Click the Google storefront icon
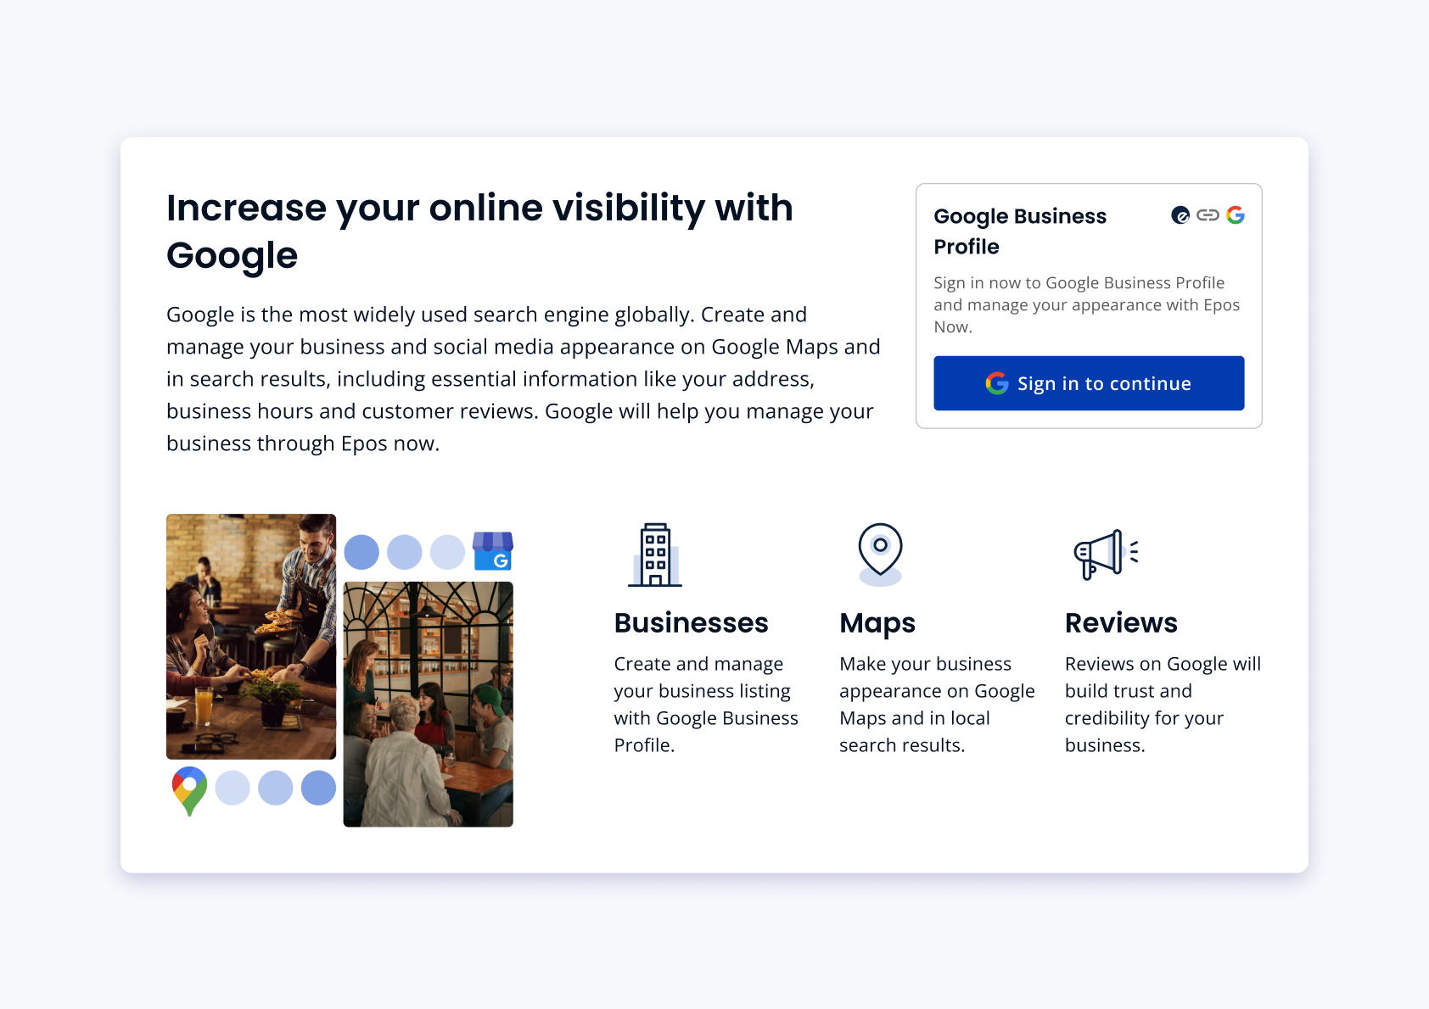1429x1009 pixels. tap(493, 551)
